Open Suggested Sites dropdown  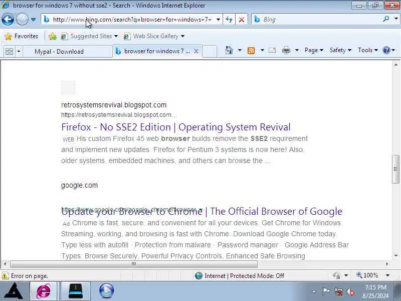point(90,36)
